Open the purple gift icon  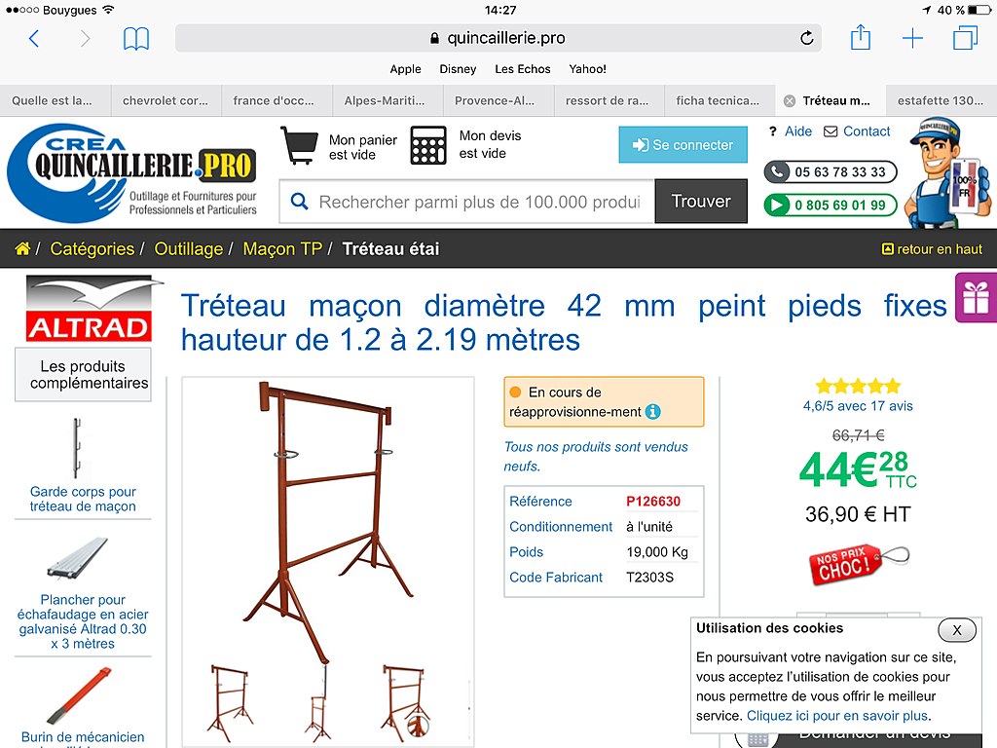coord(976,298)
